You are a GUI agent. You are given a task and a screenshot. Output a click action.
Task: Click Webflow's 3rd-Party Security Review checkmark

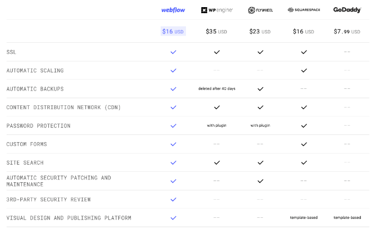tap(173, 199)
